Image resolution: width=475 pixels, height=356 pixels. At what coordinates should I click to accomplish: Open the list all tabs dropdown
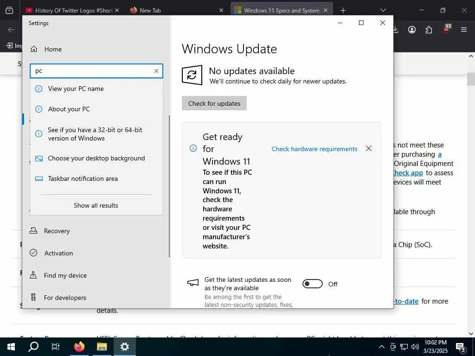point(383,10)
